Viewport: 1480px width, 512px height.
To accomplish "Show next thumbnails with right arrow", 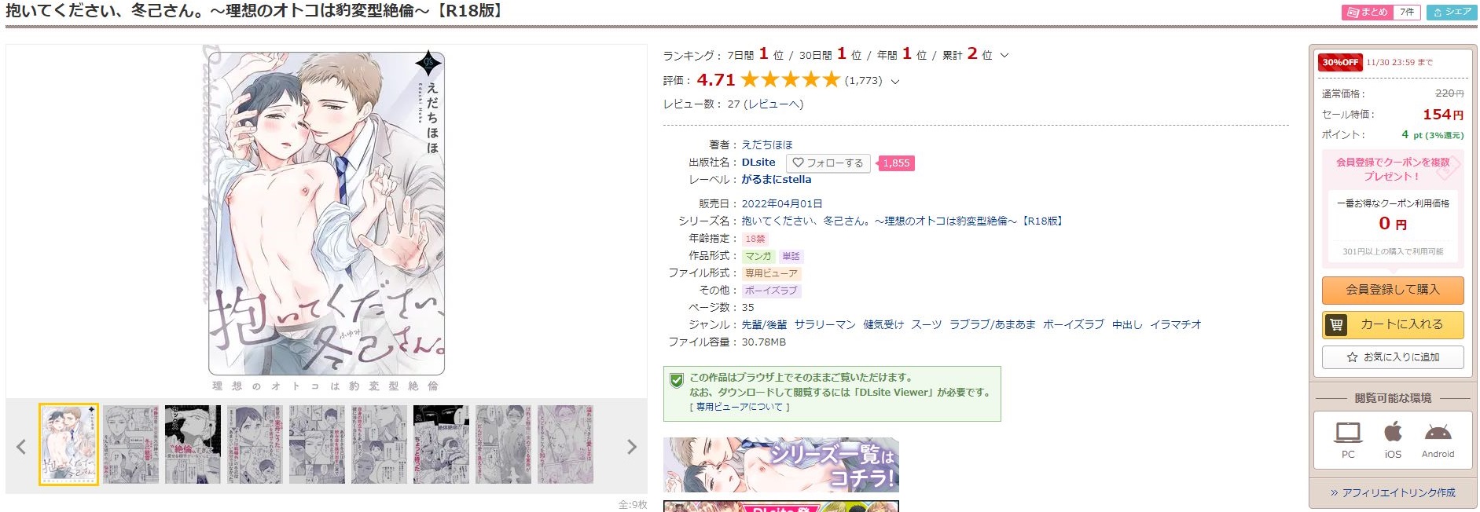I will [631, 447].
